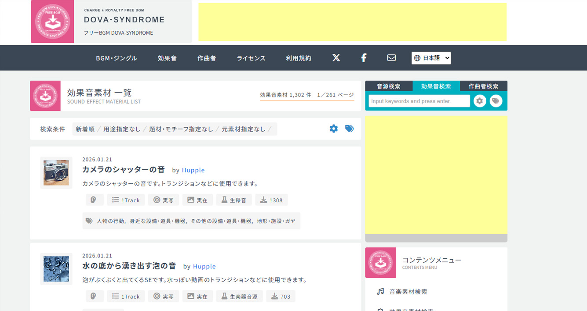The image size is (587, 311).
Task: Toggle the 生録音 badge on the shutter sound entry
Action: click(x=234, y=200)
